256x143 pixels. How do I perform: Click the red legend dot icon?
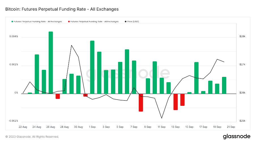69,21
